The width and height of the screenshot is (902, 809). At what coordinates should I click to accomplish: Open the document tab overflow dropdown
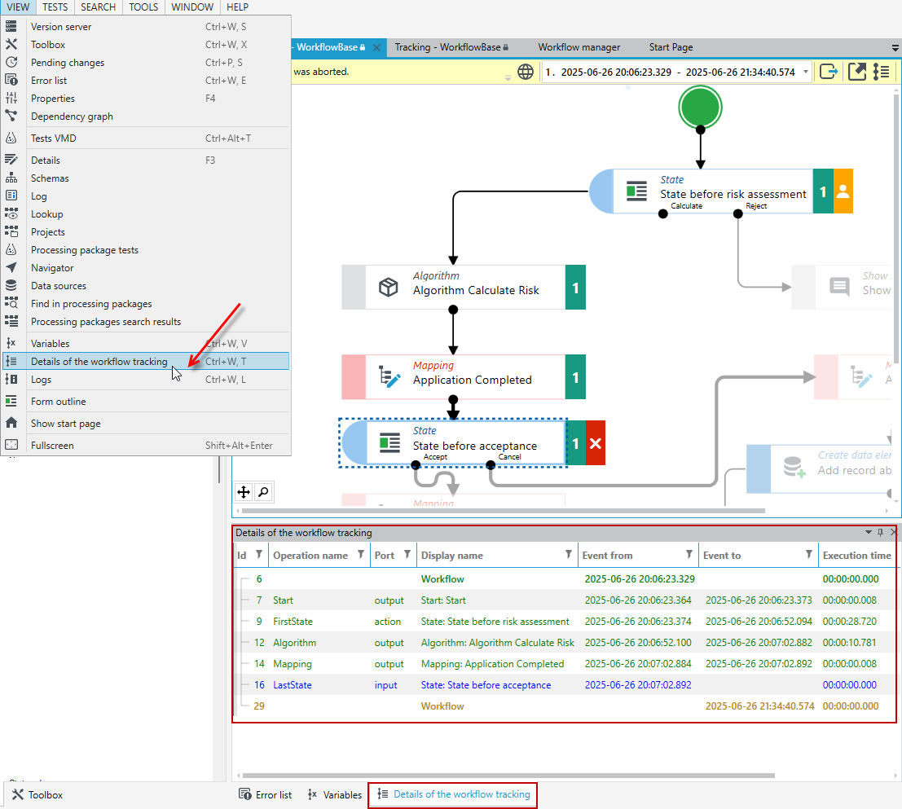pyautogui.click(x=895, y=48)
